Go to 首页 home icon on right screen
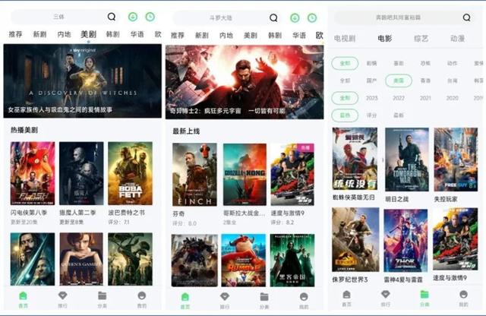The image size is (486, 316). click(x=346, y=294)
